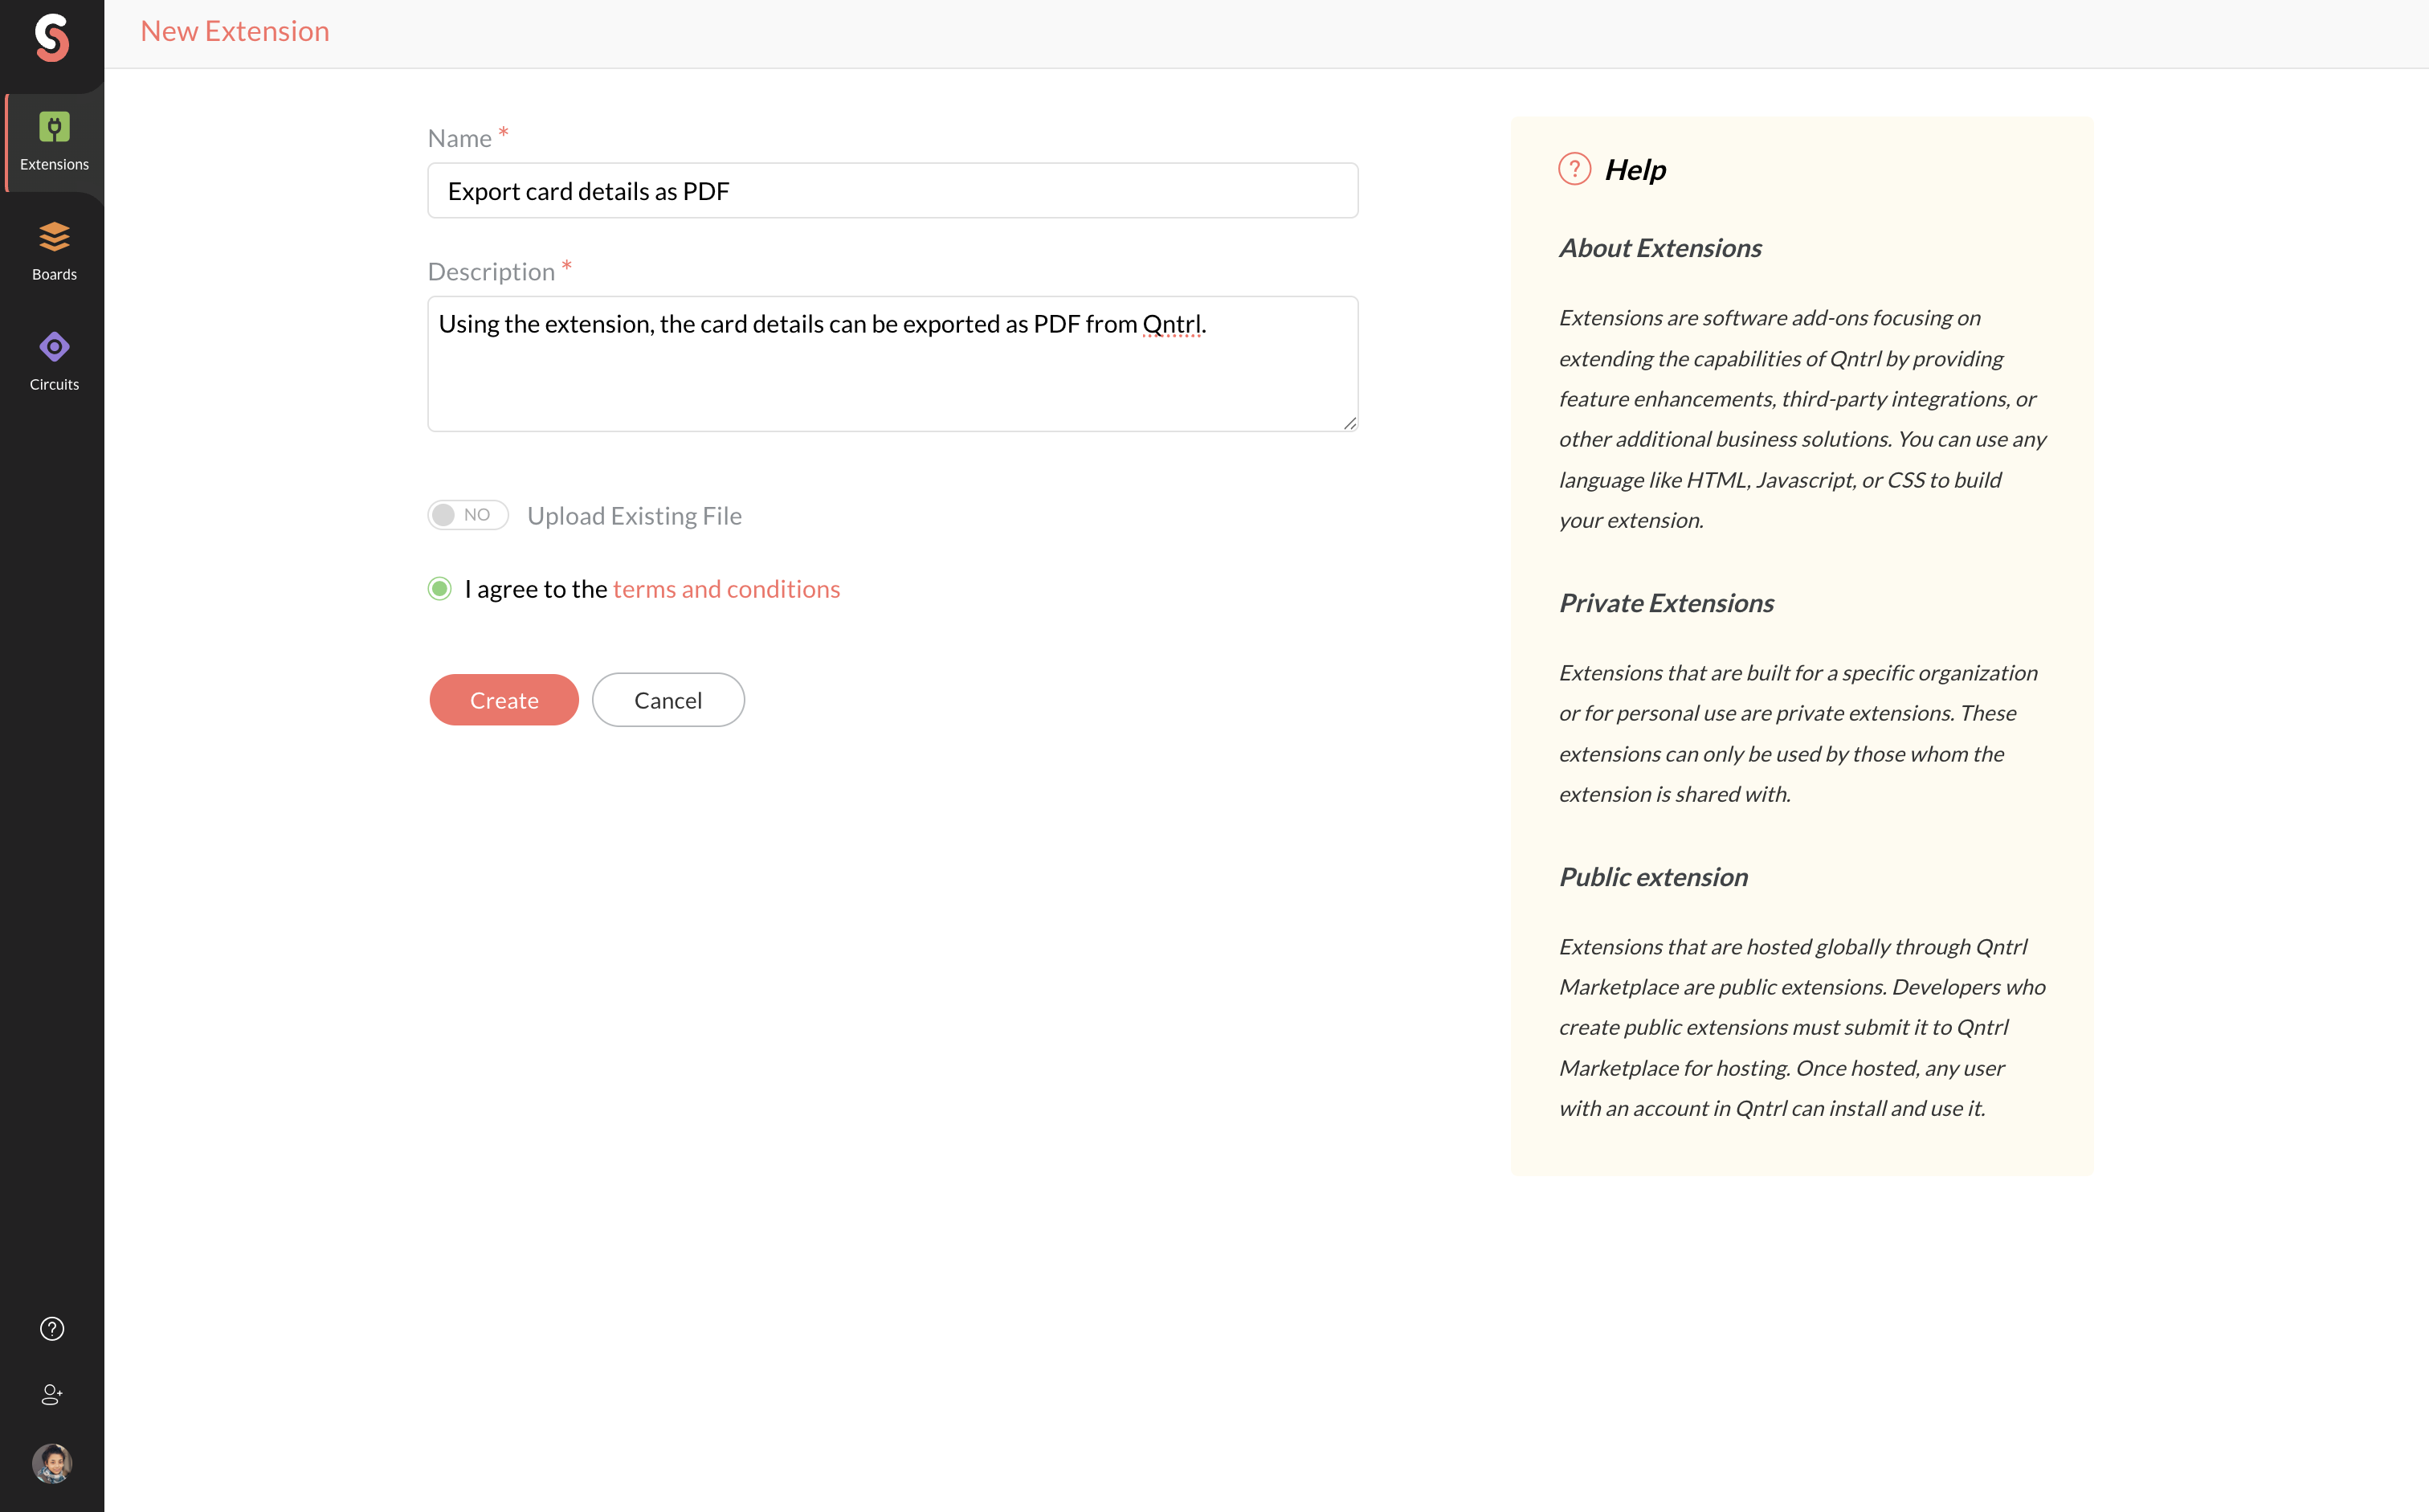The width and height of the screenshot is (2429, 1512).
Task: Click the About Extensions heading
Action: tap(1660, 248)
